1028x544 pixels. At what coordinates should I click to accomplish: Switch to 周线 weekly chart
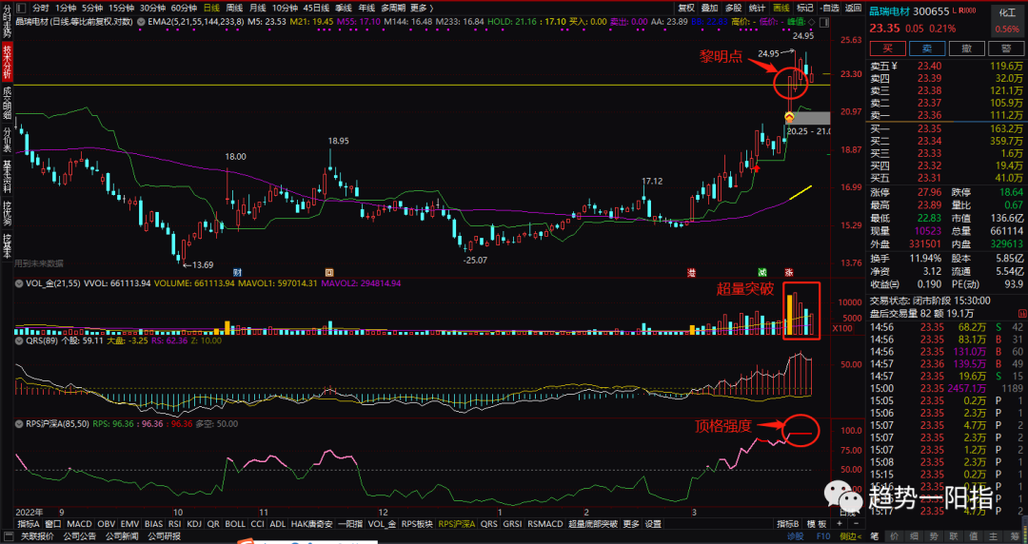click(234, 8)
